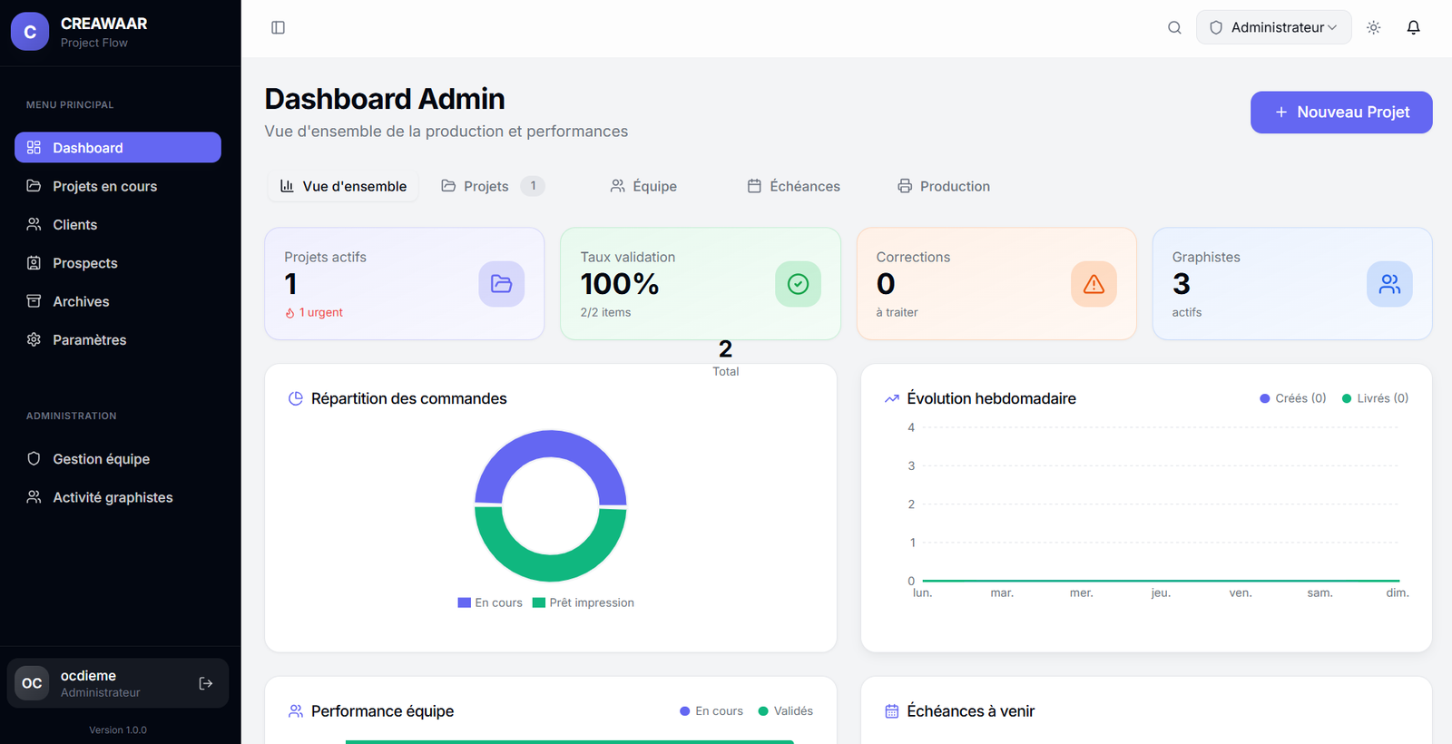1452x744 pixels.
Task: Click the warning triangle in Corrections card
Action: click(x=1094, y=284)
